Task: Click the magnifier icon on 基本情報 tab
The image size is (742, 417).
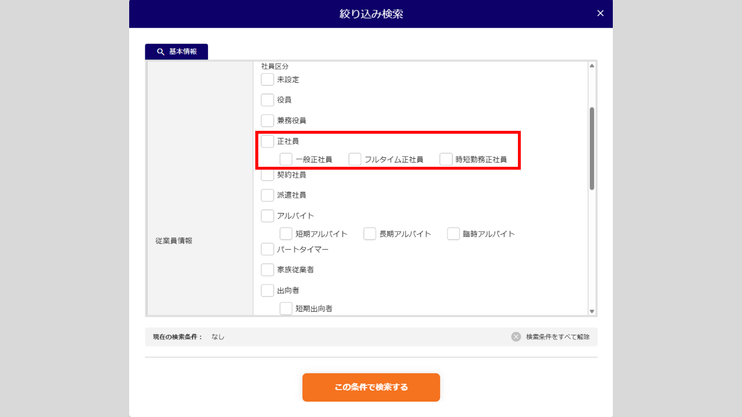Action: coord(161,52)
